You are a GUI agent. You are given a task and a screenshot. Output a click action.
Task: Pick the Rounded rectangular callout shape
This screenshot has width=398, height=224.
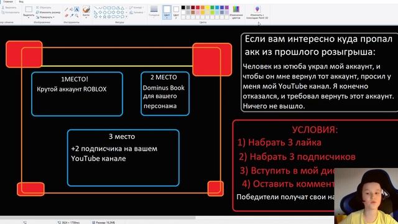click(113, 17)
